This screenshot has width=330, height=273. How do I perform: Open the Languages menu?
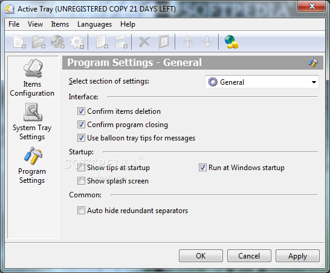[94, 24]
